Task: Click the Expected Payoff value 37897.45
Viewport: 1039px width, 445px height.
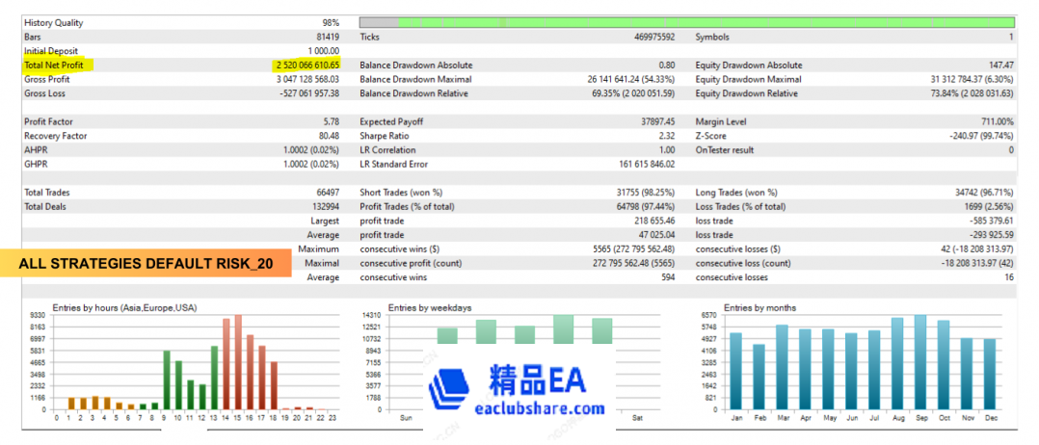Action: pos(658,121)
